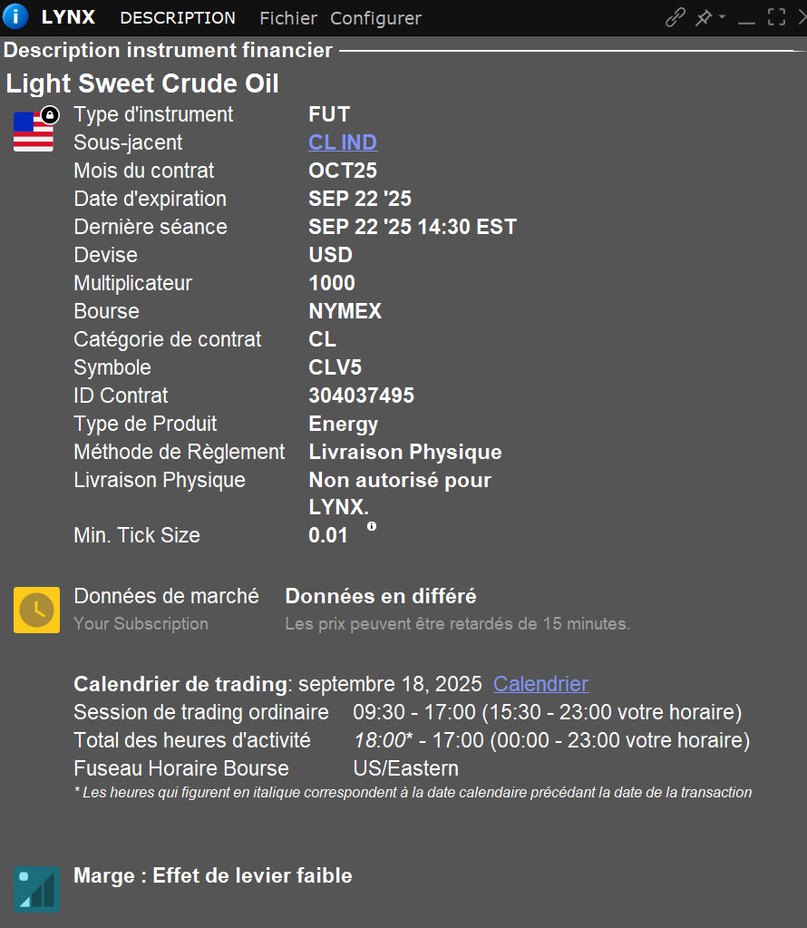Click the Light Sweet Crude Oil title
The image size is (807, 928).
pos(142,84)
